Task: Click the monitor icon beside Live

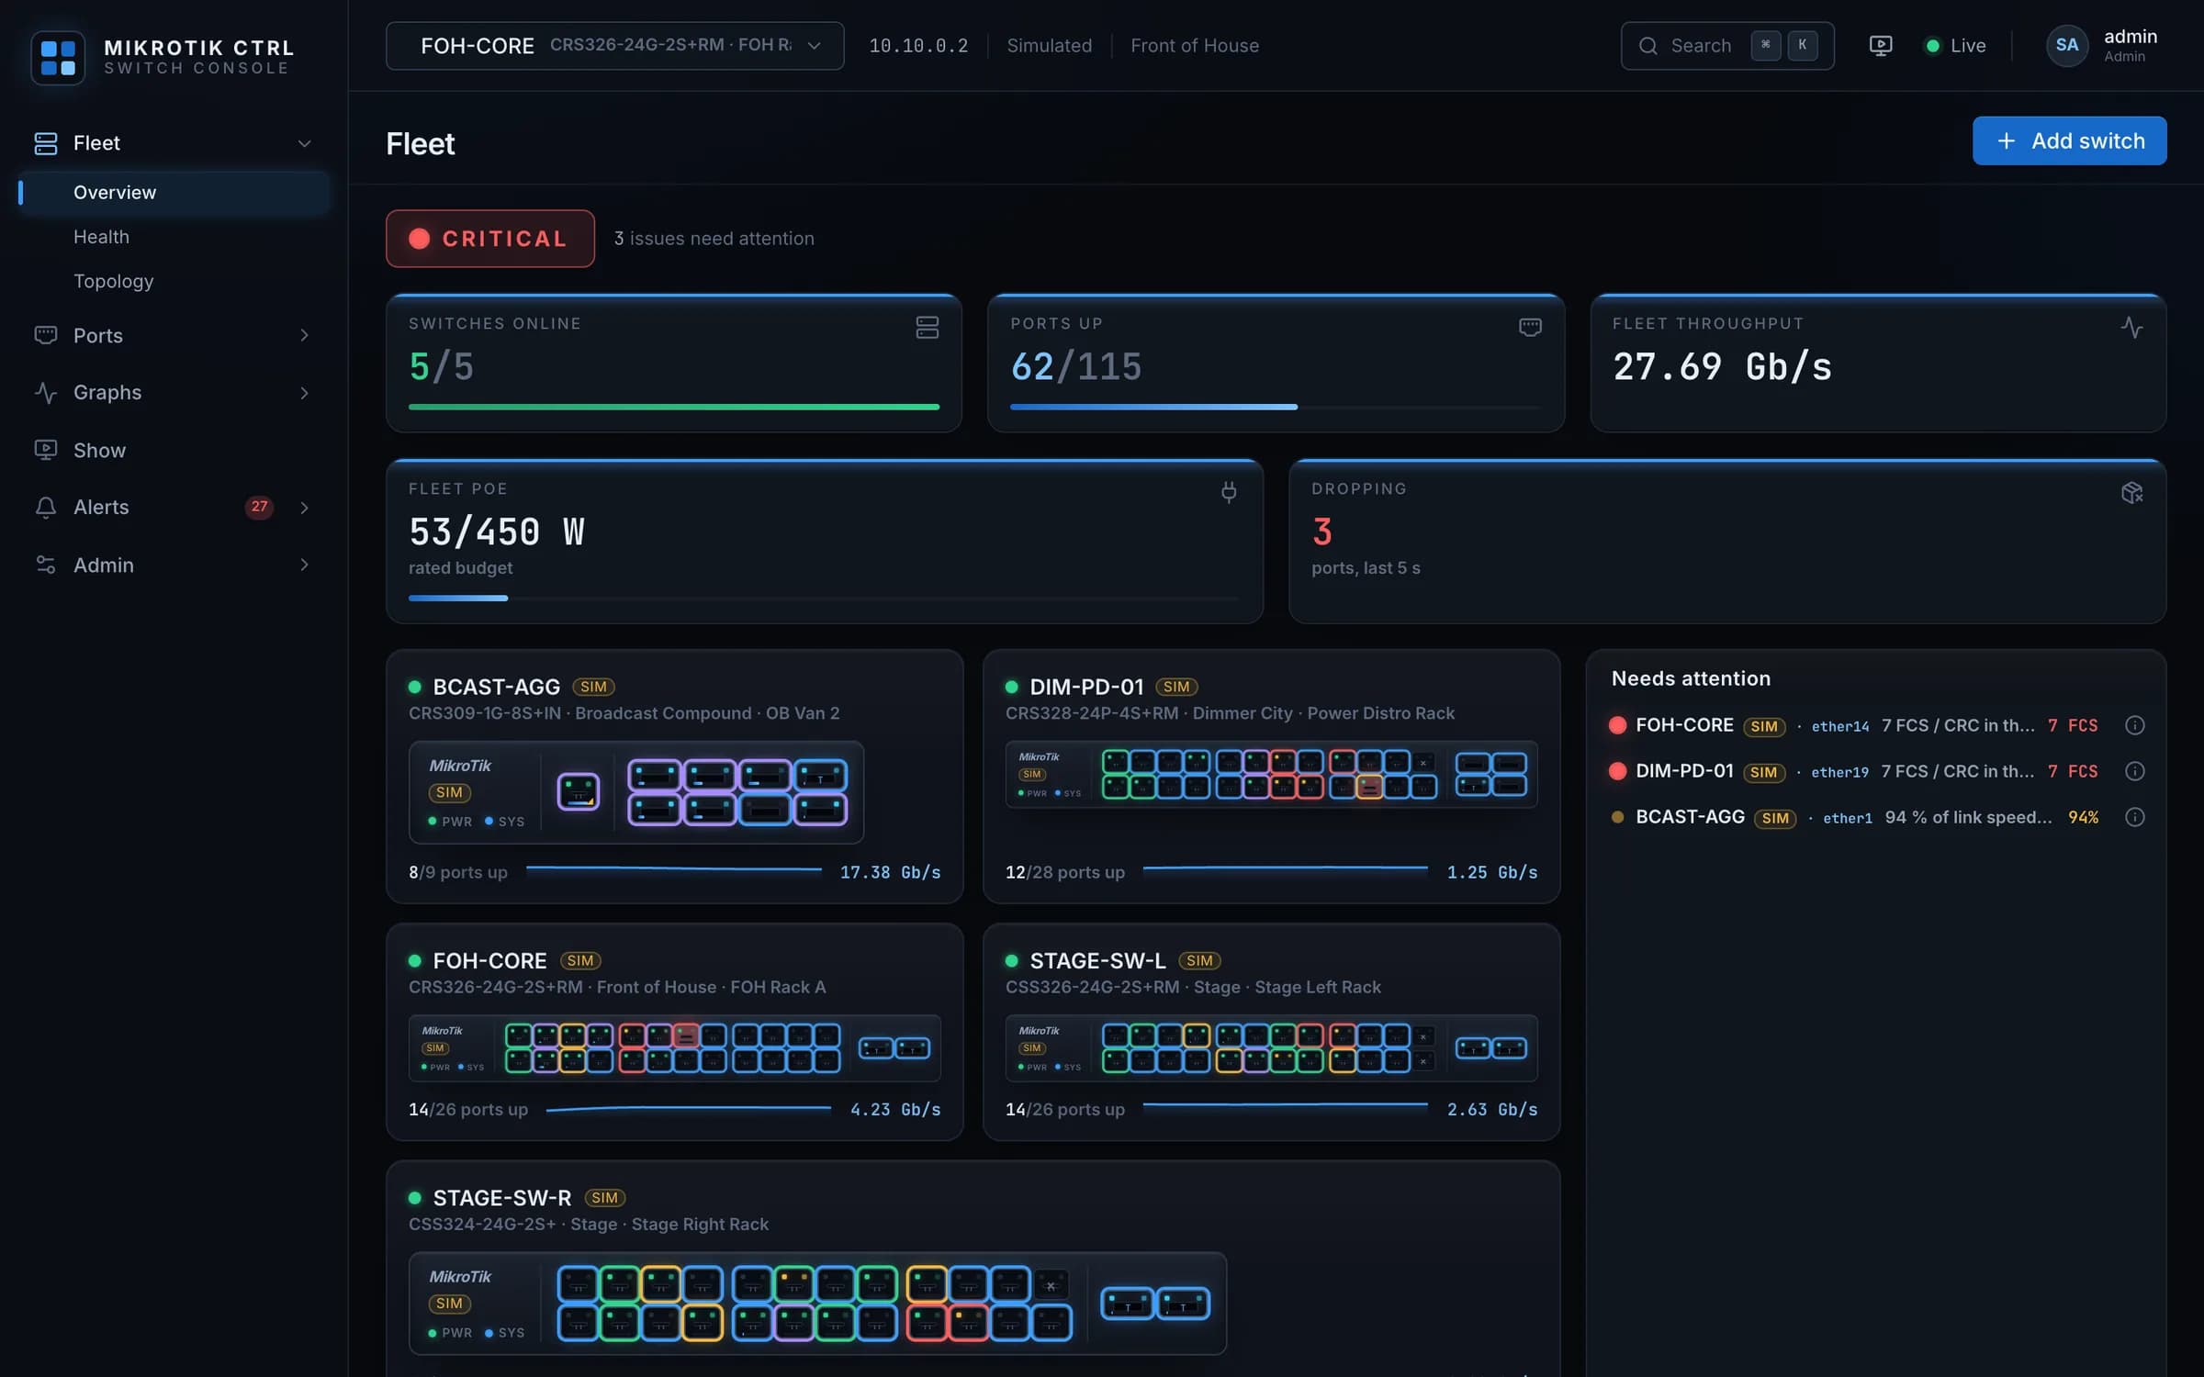Action: point(1880,45)
